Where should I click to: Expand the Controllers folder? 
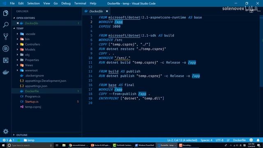click(17, 44)
